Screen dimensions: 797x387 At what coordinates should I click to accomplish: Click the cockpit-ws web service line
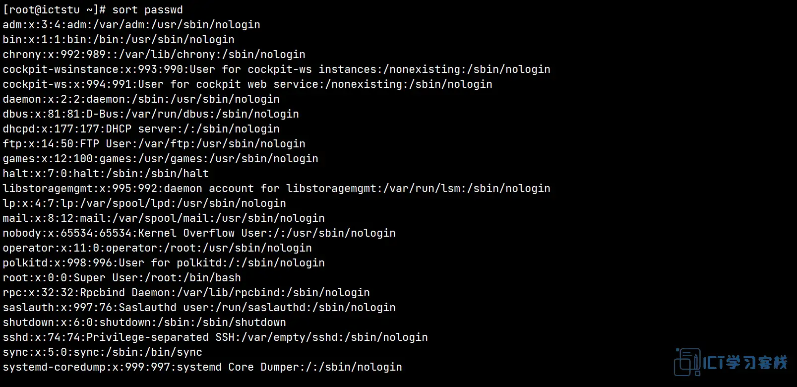tap(247, 84)
